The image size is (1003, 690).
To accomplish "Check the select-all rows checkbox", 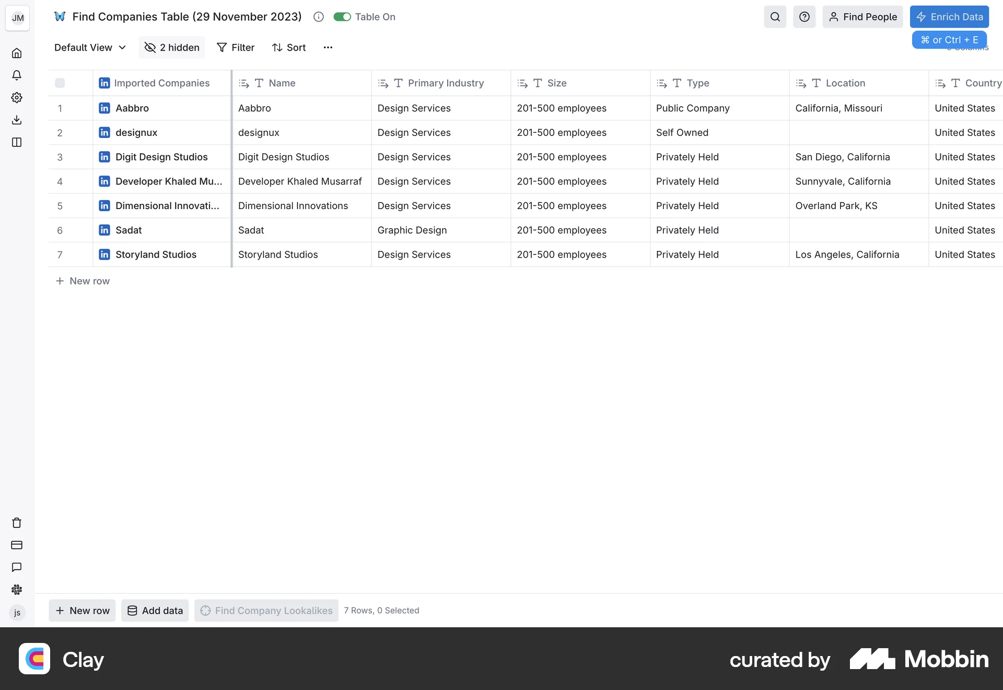I will tap(60, 83).
